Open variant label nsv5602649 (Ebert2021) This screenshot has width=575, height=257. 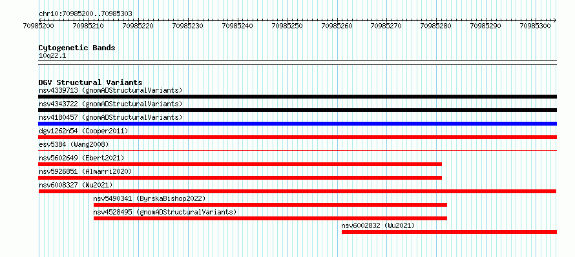point(81,158)
